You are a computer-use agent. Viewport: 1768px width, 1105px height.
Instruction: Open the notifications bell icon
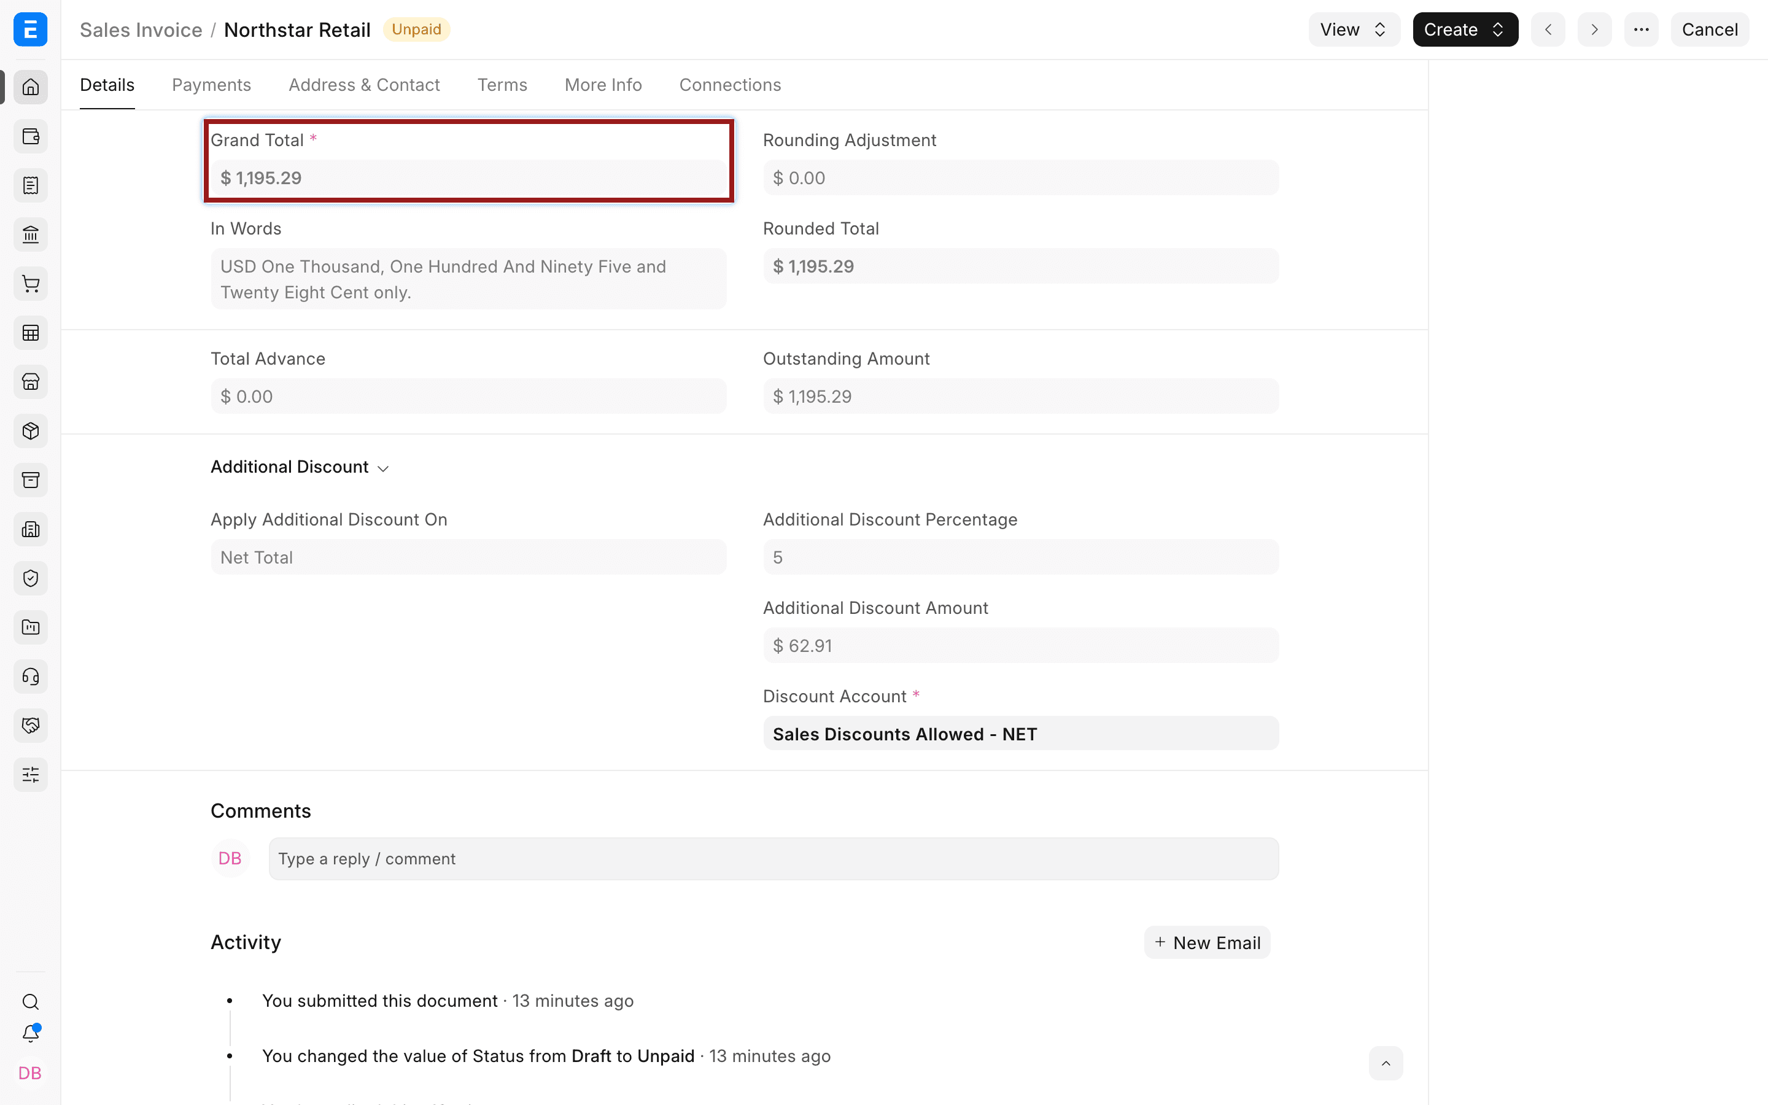pyautogui.click(x=31, y=1033)
